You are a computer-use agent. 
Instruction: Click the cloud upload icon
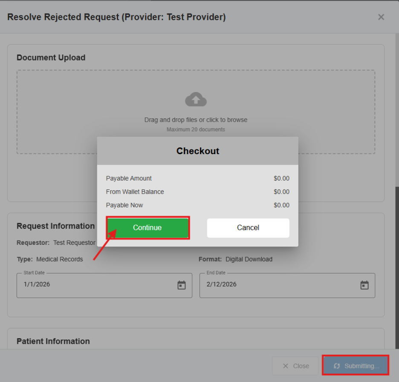point(196,100)
